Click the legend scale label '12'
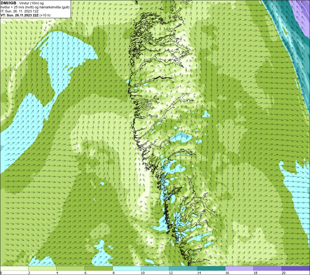 (x=171, y=273)
